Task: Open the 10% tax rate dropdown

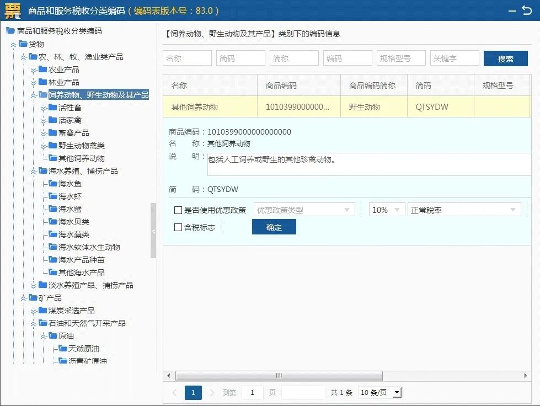Action: 387,210
